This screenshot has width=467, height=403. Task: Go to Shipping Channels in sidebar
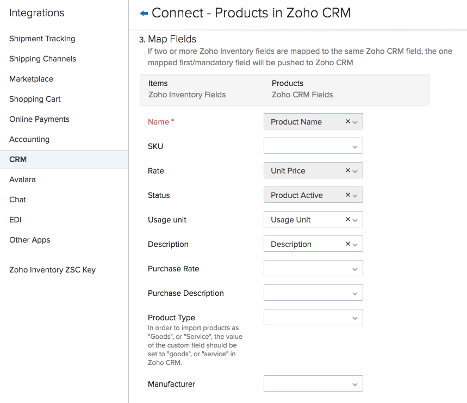(x=42, y=59)
